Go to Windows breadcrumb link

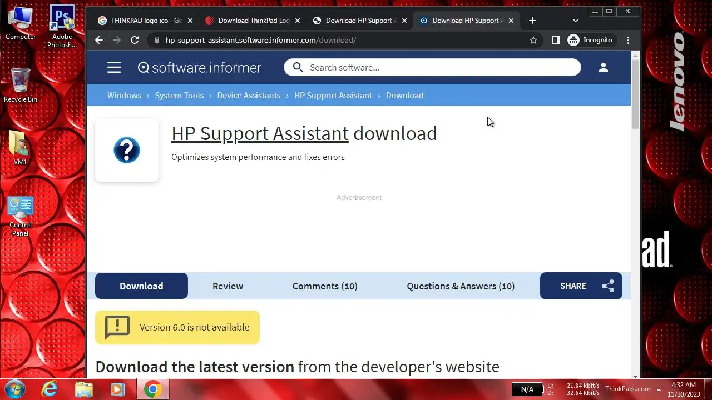(124, 96)
